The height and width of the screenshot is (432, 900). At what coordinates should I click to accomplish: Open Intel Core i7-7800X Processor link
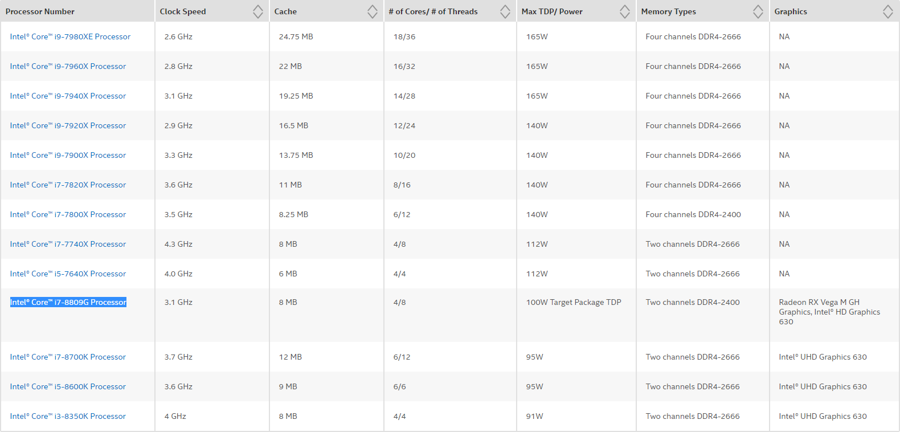point(68,214)
